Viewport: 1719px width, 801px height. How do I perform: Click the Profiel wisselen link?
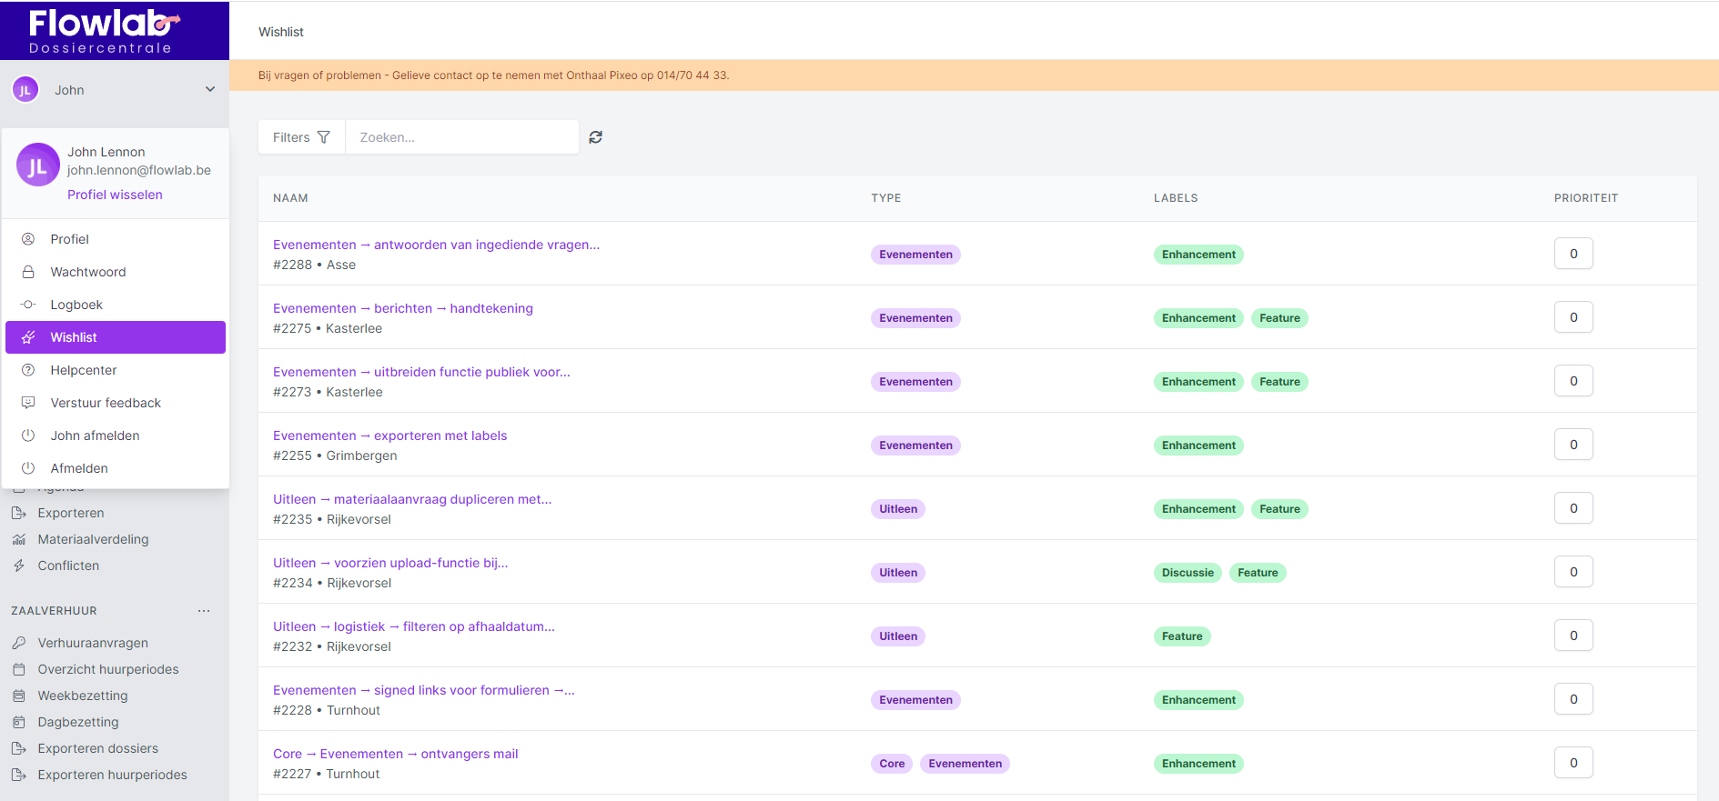point(115,195)
